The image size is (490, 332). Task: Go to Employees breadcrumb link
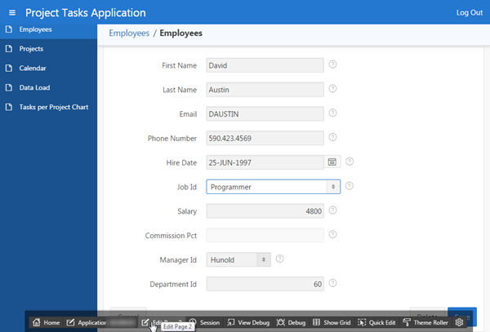click(x=129, y=33)
